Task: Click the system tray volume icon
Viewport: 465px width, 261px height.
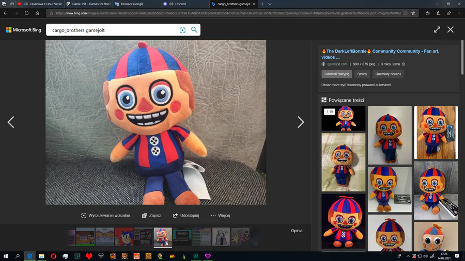Action: tap(426, 256)
